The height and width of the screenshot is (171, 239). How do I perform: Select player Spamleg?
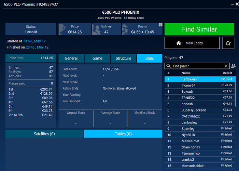click(200, 129)
